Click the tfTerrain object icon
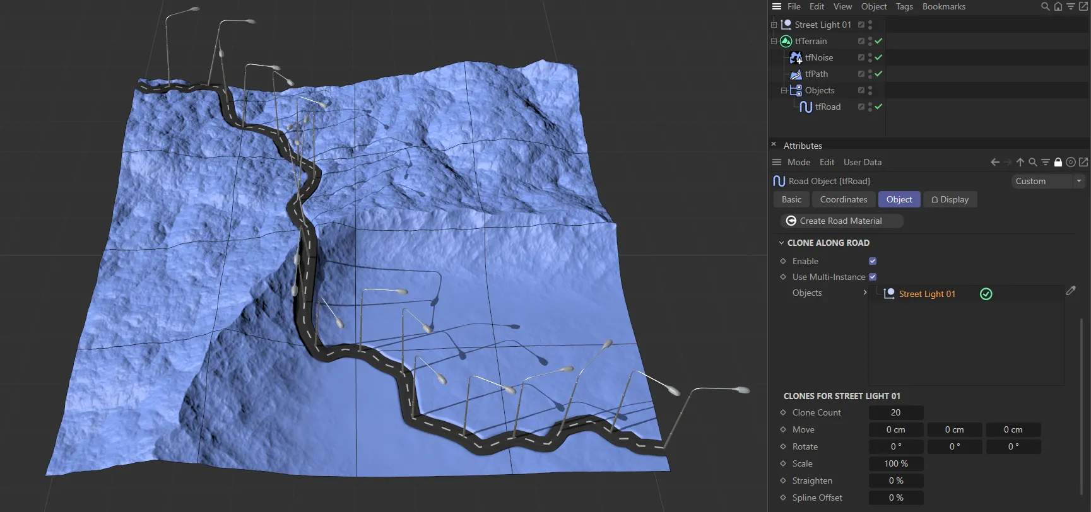The height and width of the screenshot is (512, 1091). click(786, 41)
